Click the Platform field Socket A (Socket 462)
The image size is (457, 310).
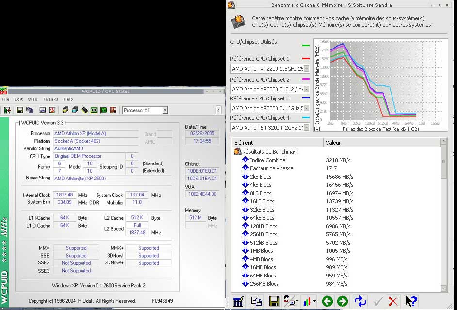tap(96, 141)
